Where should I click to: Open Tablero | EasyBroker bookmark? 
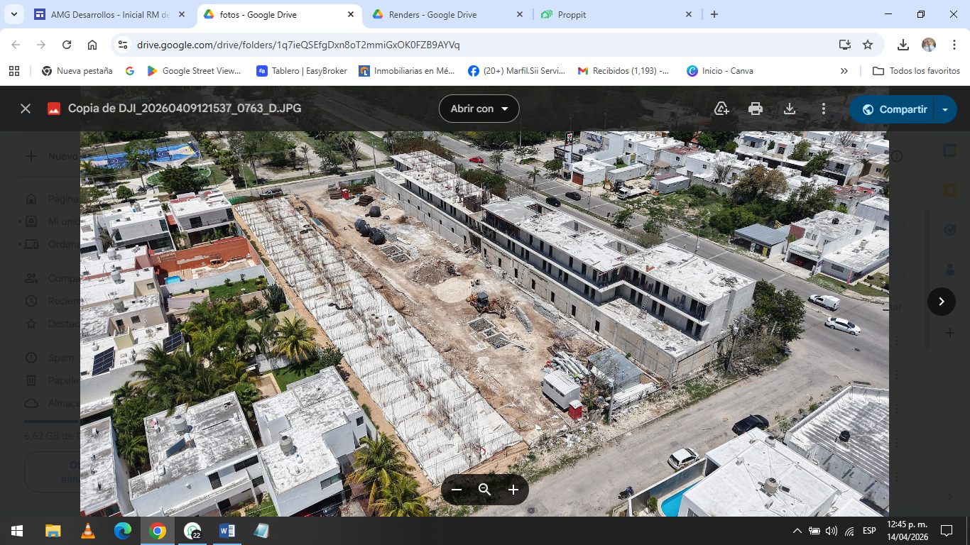(x=302, y=71)
